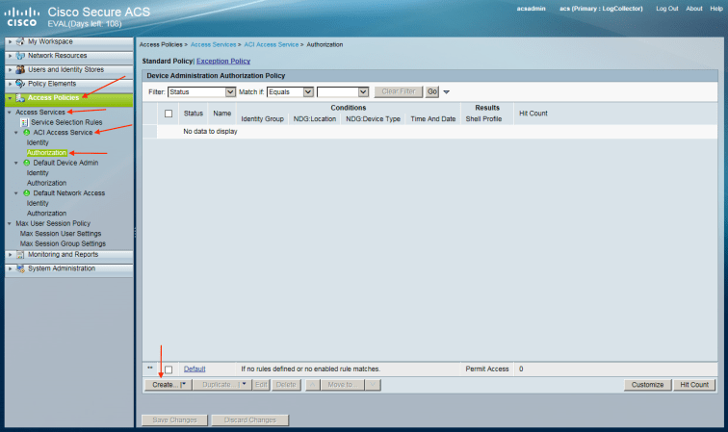Check the Default rule row checkbox
The image size is (728, 432).
[169, 369]
